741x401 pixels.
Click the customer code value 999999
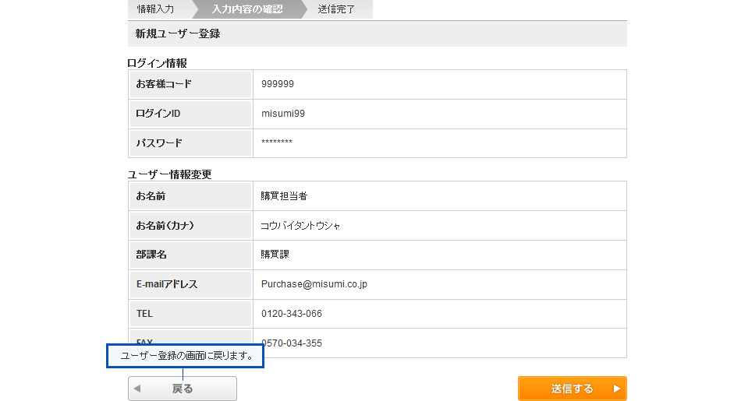278,84
